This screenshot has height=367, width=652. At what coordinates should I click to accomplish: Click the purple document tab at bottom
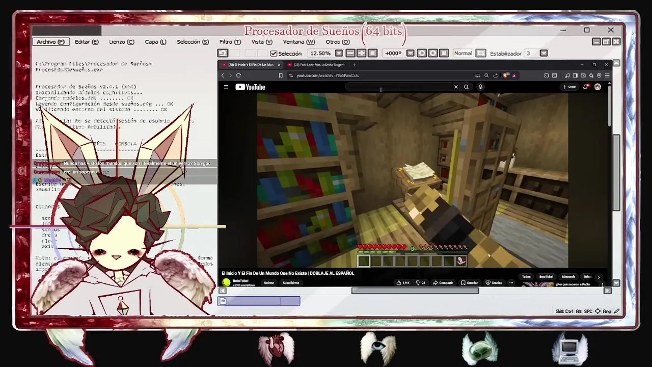coord(259,301)
